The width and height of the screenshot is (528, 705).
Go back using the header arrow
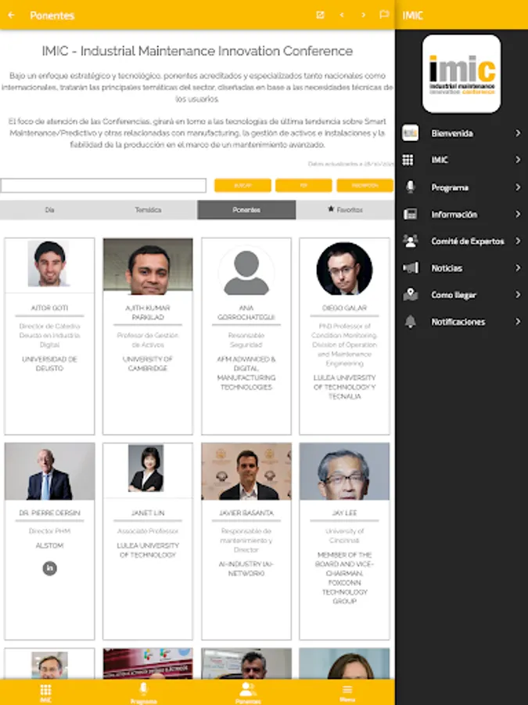[x=11, y=15]
